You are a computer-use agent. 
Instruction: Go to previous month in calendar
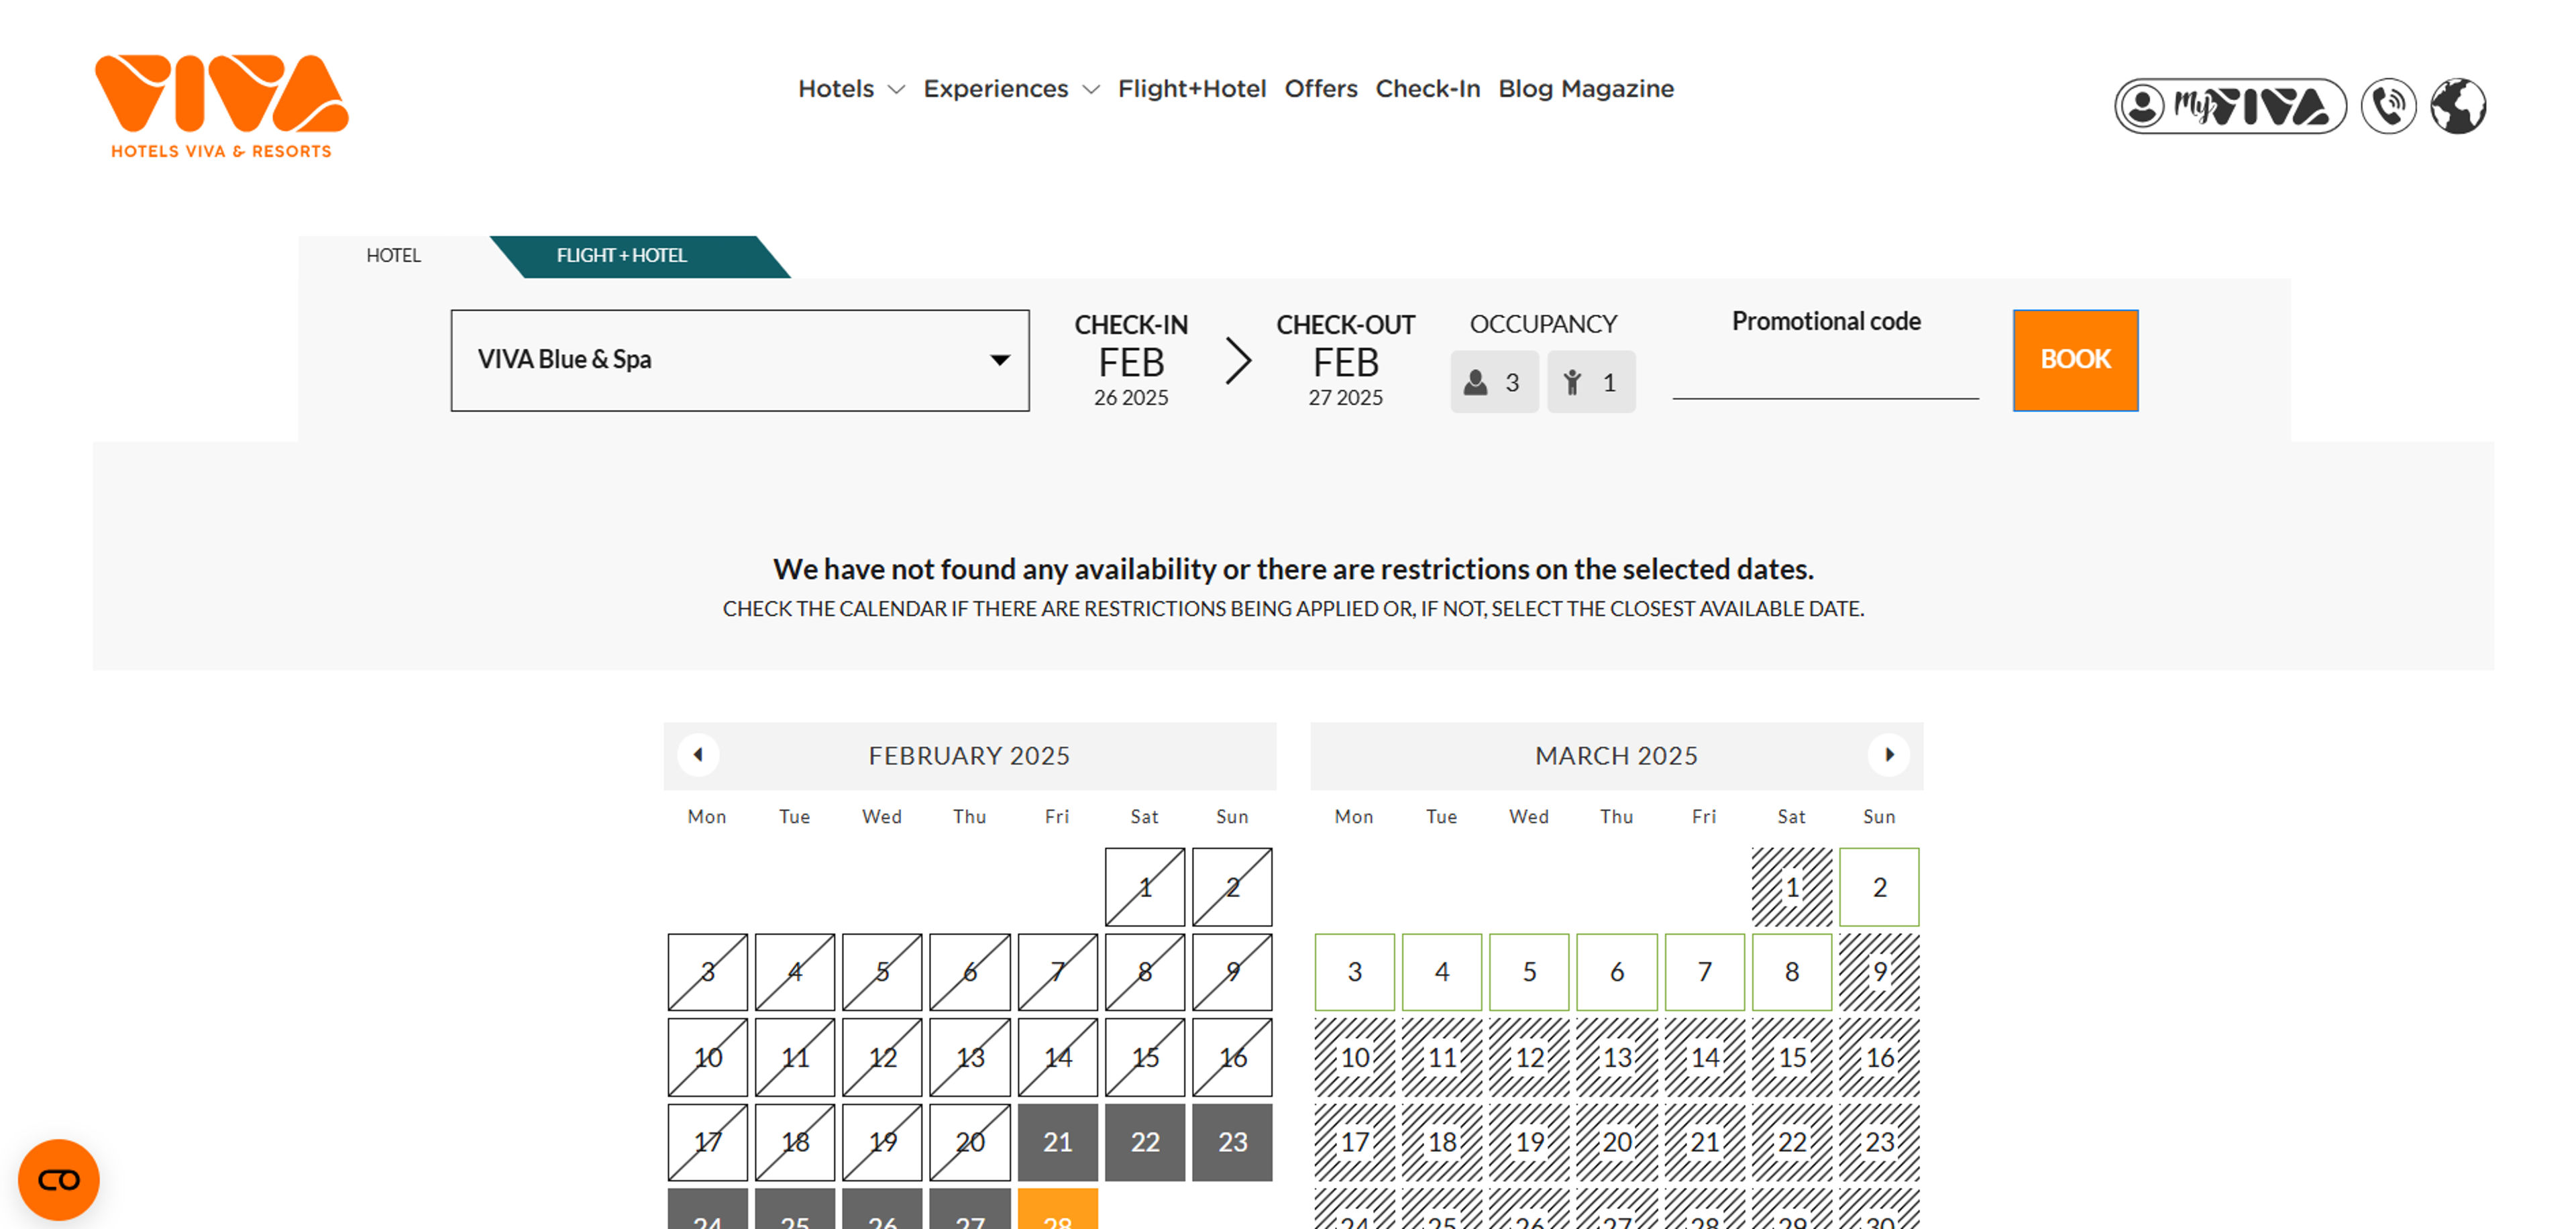698,755
